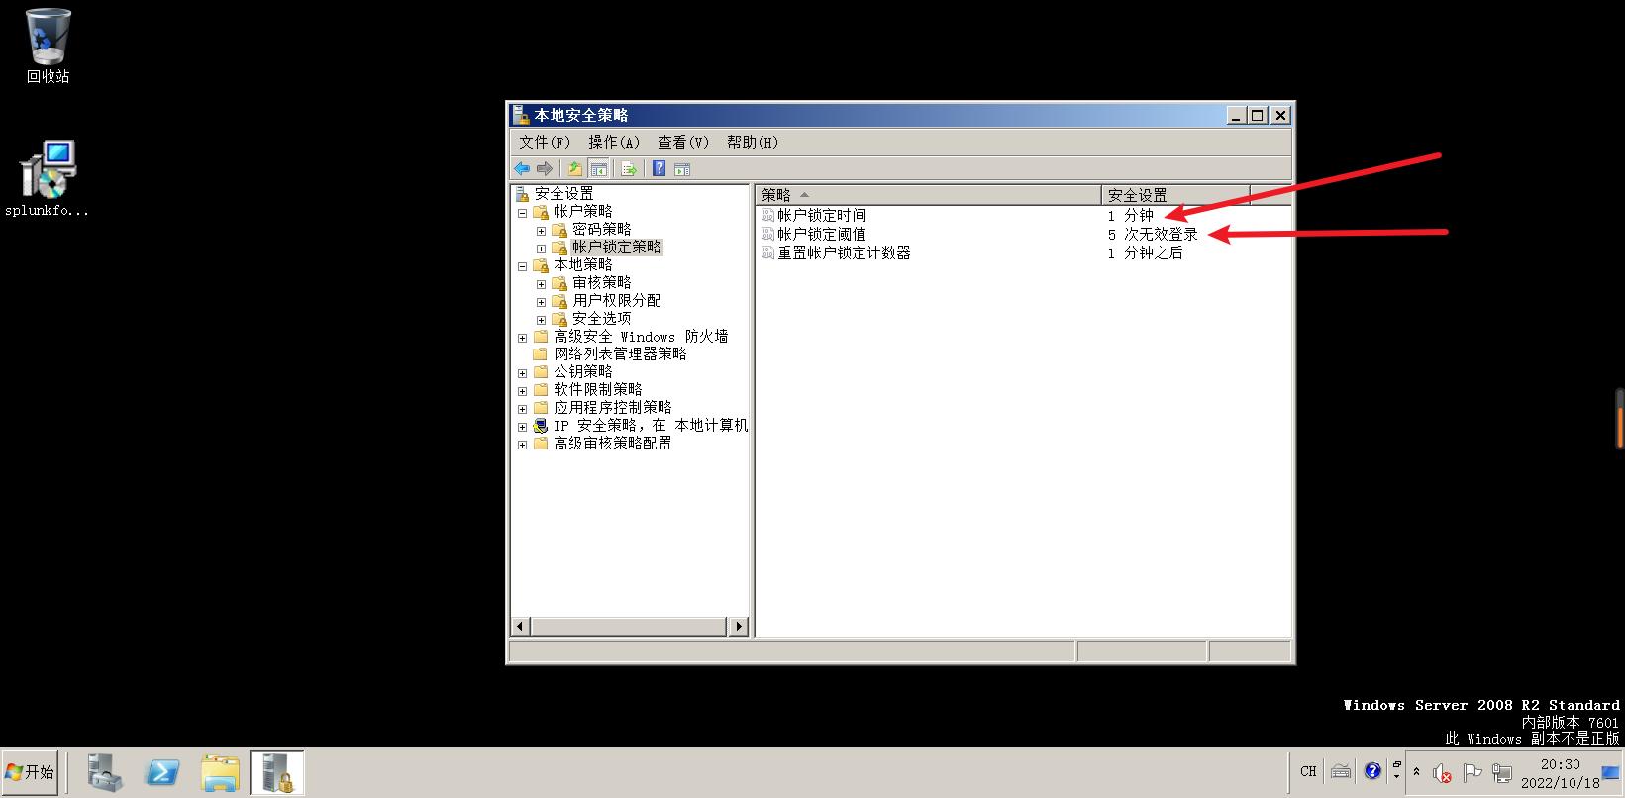
Task: Click the 1 分钟之后 setting value
Action: (1145, 252)
